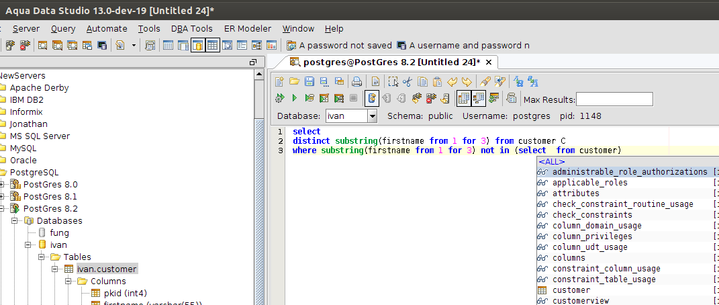Click the Redo arrow icon
Image resolution: width=719 pixels, height=305 pixels.
tap(467, 82)
